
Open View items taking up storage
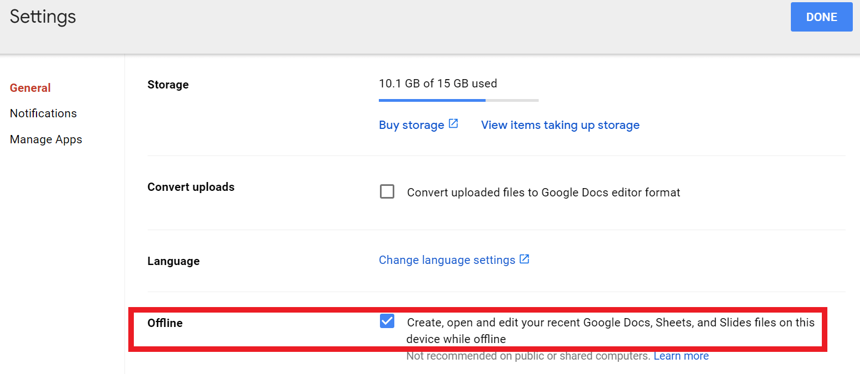click(560, 125)
